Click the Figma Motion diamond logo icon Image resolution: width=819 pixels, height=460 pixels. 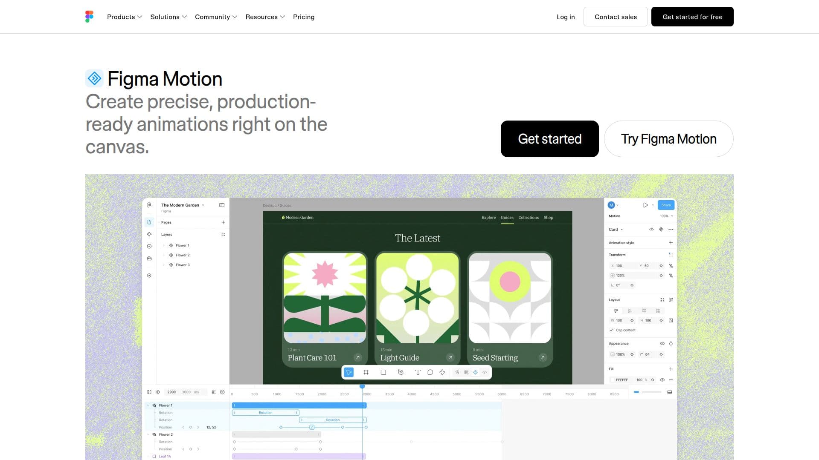(x=94, y=78)
